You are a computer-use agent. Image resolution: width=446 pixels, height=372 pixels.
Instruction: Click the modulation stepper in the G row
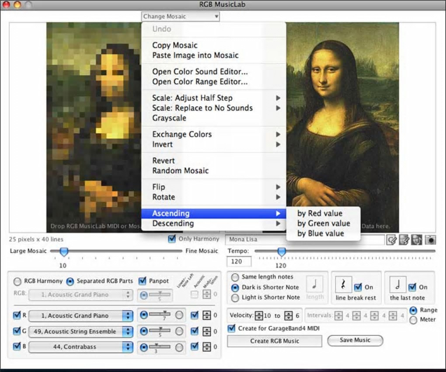click(206, 331)
